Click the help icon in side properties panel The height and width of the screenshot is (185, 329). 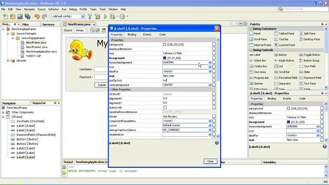pyautogui.click(x=324, y=146)
